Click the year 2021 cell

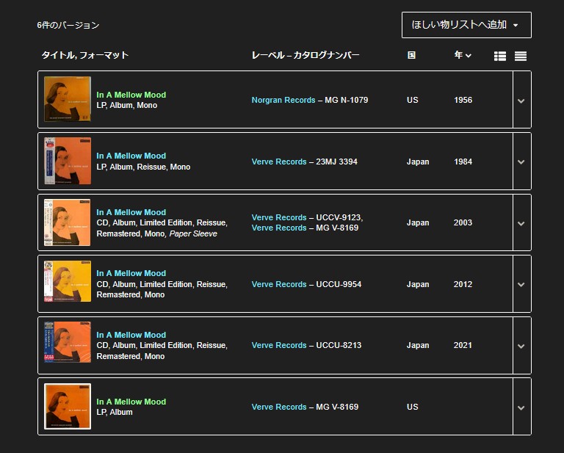tap(463, 346)
